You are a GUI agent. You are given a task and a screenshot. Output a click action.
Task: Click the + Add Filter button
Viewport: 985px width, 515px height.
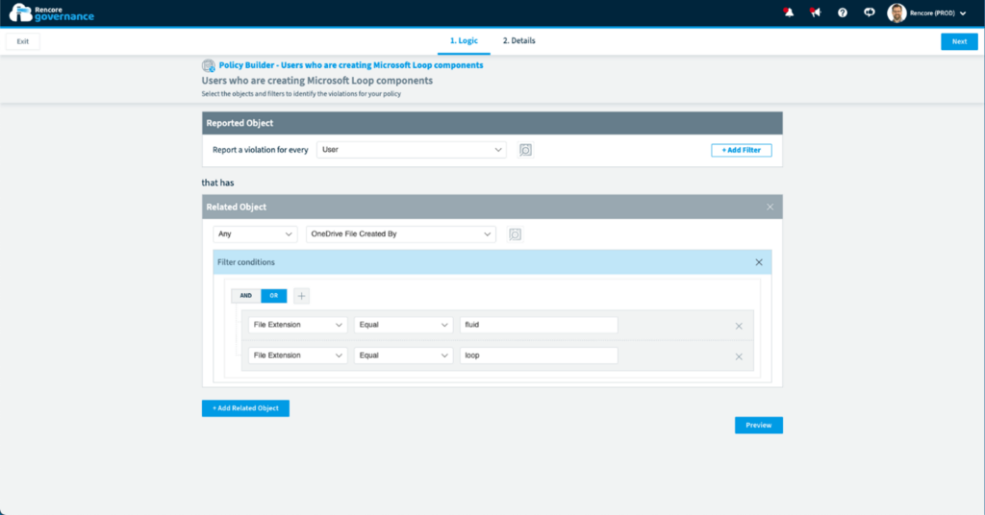point(742,150)
